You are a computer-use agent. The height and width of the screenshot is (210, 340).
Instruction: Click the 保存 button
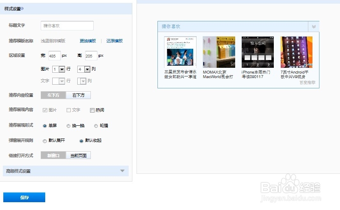coord(24,197)
